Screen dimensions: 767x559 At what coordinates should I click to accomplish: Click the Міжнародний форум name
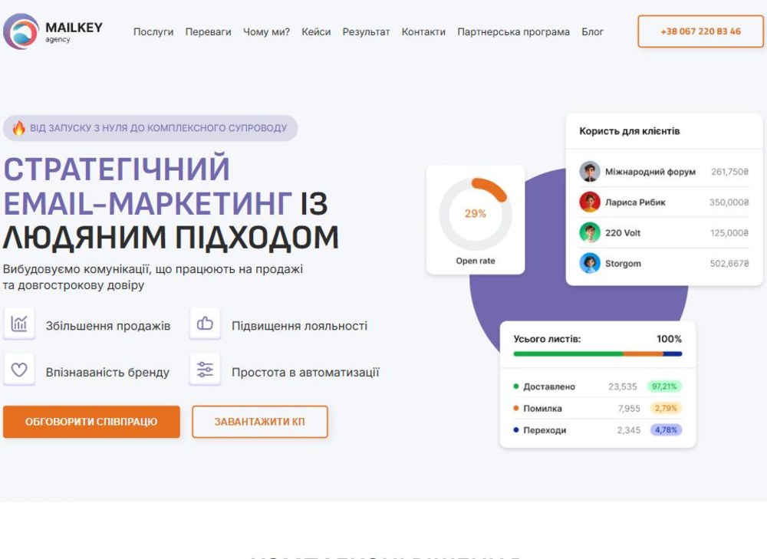pyautogui.click(x=650, y=172)
